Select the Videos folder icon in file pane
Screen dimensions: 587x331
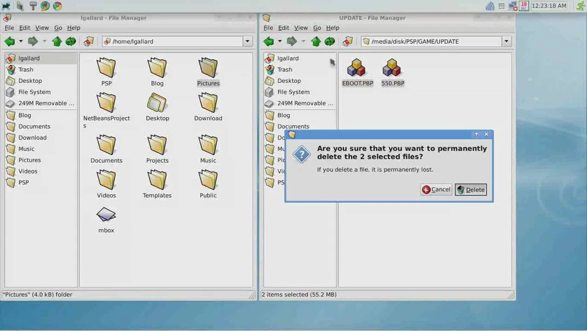pyautogui.click(x=106, y=180)
